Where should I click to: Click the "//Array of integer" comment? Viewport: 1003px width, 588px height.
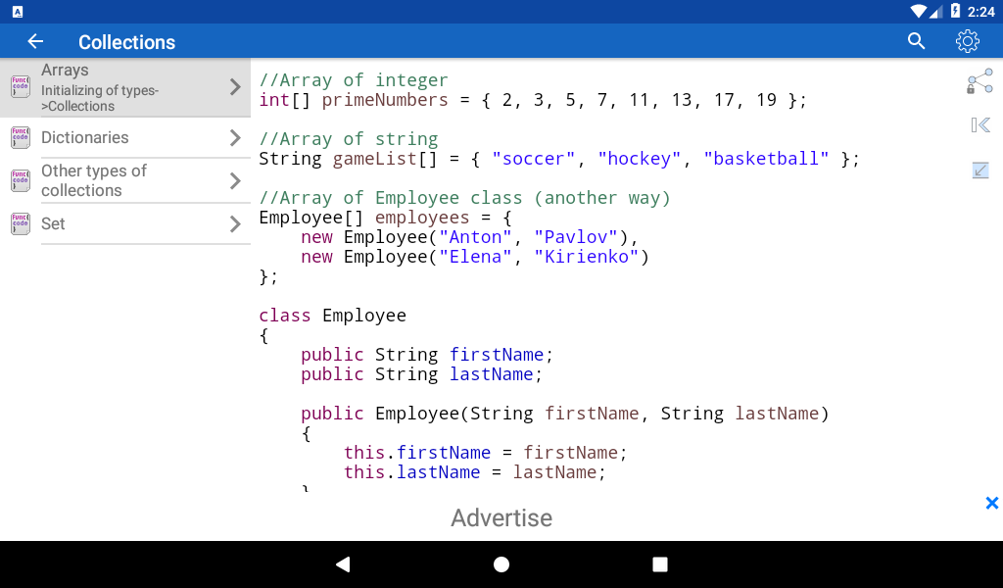click(x=353, y=80)
